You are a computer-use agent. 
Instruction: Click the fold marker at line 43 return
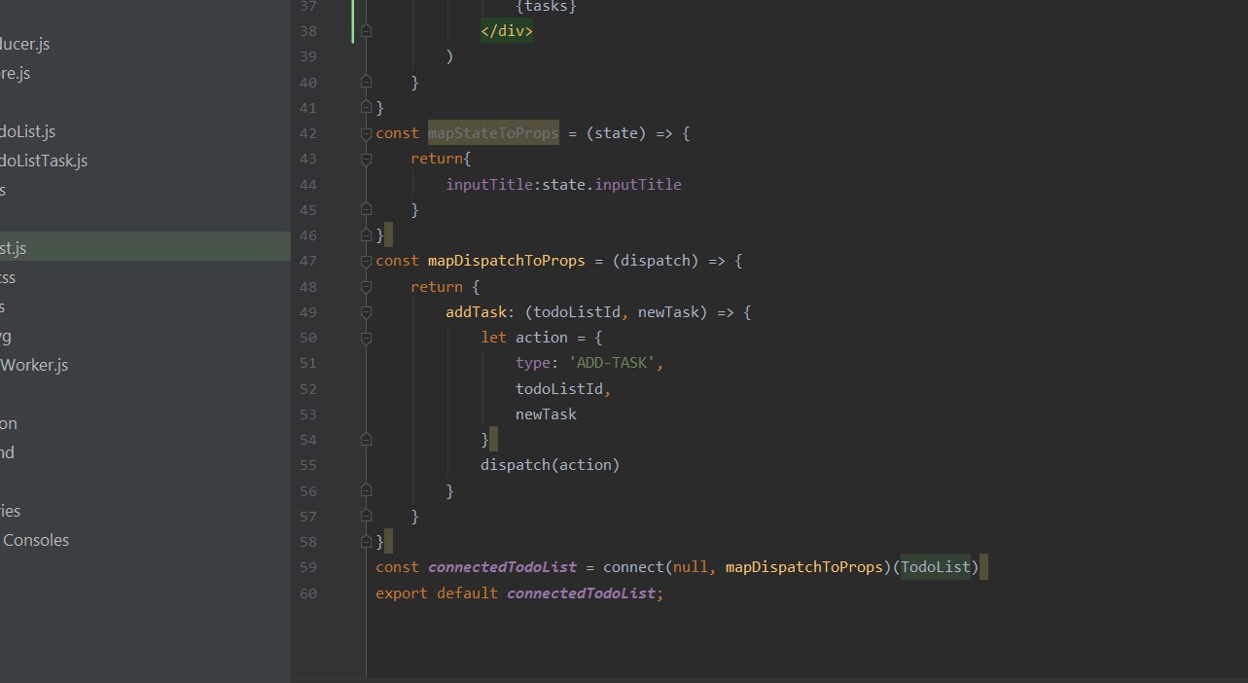(x=366, y=159)
